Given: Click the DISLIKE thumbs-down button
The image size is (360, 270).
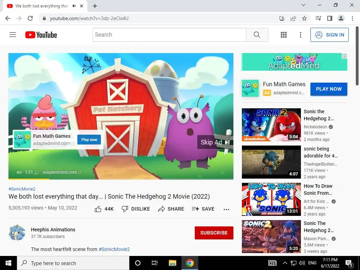Looking at the screenshot, I should tap(135, 209).
